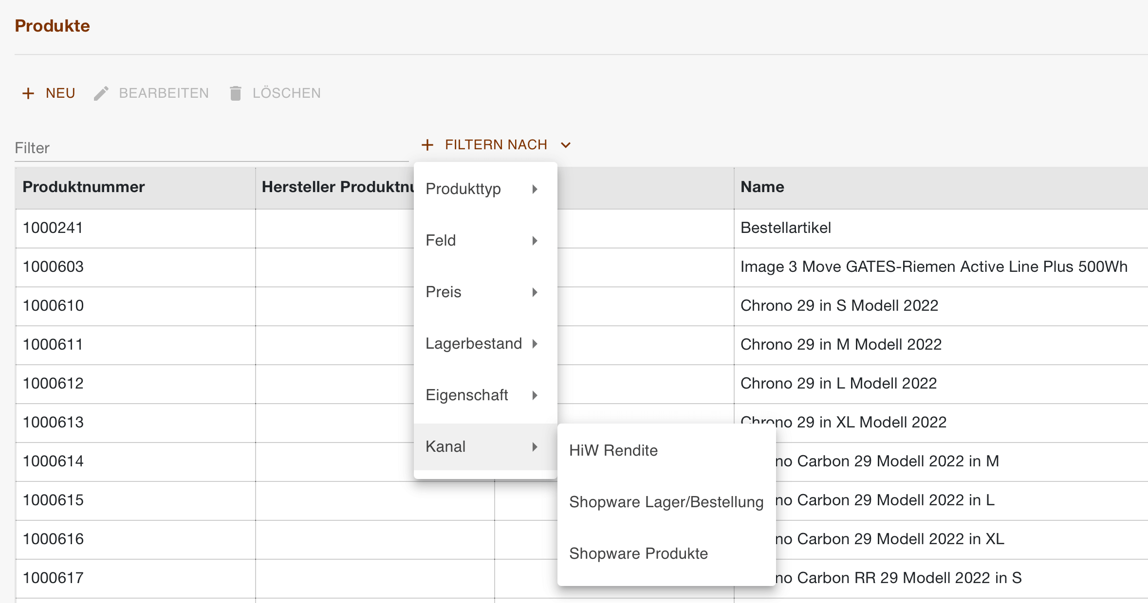Click the trash icon for LÖSCHEN

pos(236,93)
